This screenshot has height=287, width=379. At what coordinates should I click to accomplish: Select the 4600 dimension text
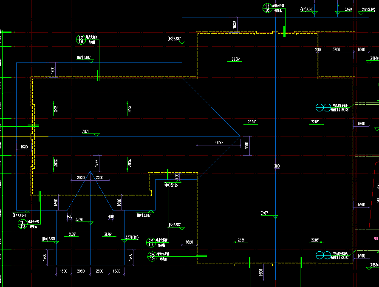point(218,143)
